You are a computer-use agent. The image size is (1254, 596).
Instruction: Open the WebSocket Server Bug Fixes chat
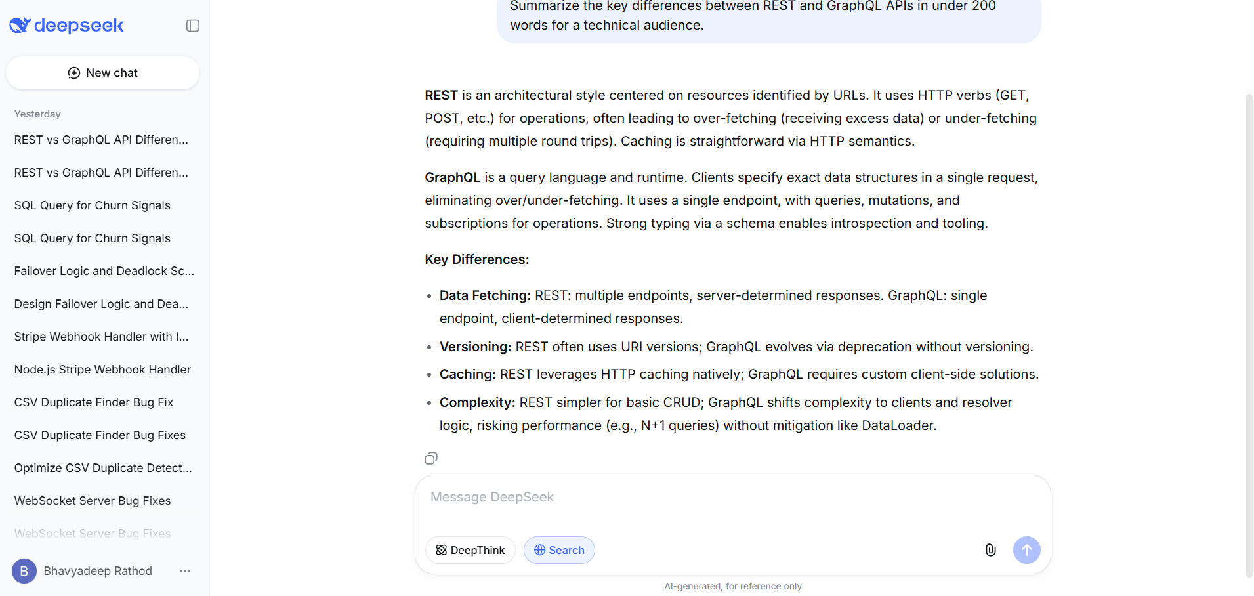tap(92, 500)
